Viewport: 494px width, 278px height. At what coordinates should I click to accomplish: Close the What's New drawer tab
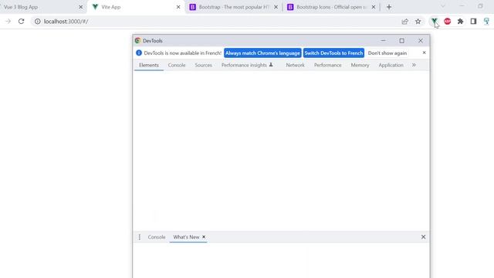(x=204, y=237)
